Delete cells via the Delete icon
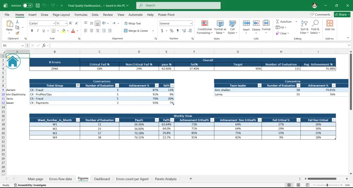 coord(256,23)
